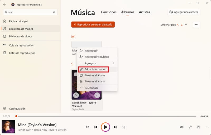Switch to the Artistas tab
Image resolution: width=211 pixels, height=135 pixels.
(x=144, y=12)
